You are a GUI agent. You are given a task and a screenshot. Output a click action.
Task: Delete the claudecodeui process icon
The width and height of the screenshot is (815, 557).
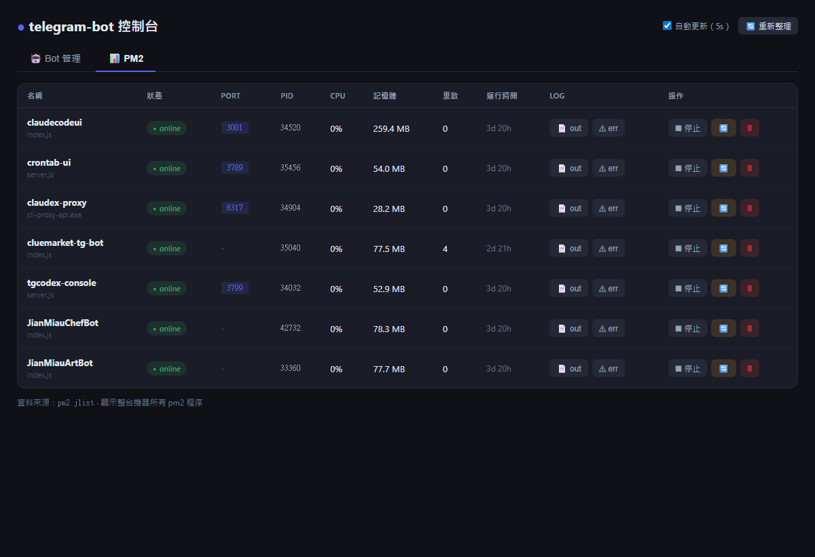(750, 128)
